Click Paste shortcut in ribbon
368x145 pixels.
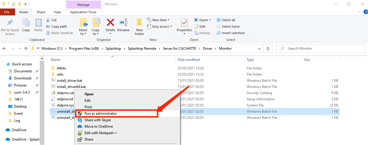point(59,33)
